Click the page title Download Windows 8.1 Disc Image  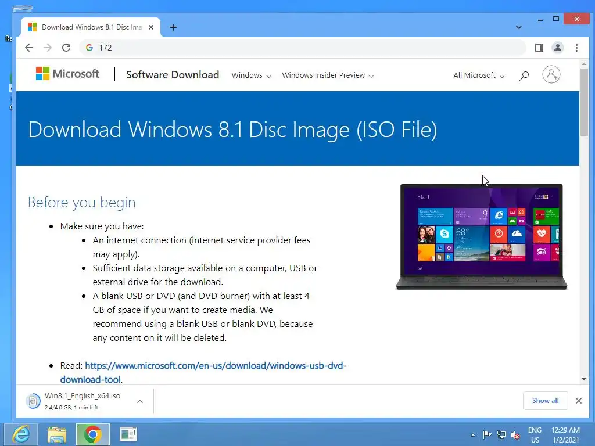click(x=232, y=130)
